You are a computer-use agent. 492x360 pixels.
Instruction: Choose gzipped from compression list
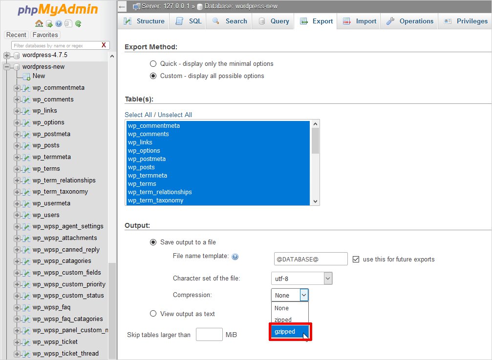coord(289,332)
